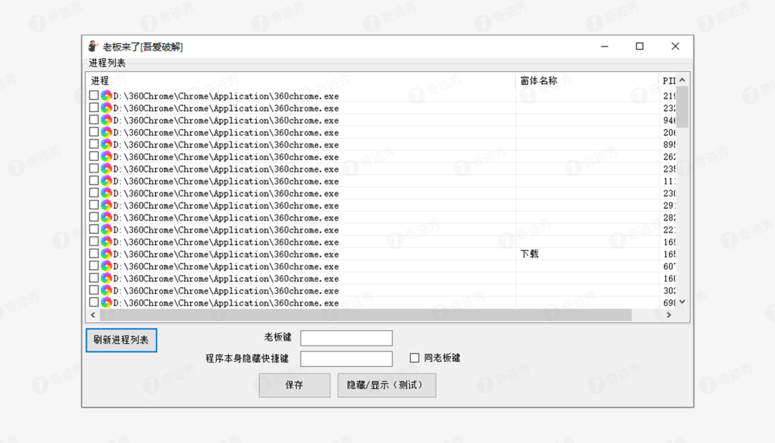Select the checkbox of the row with PID starting 28
This screenshot has height=443, width=775.
[94, 217]
